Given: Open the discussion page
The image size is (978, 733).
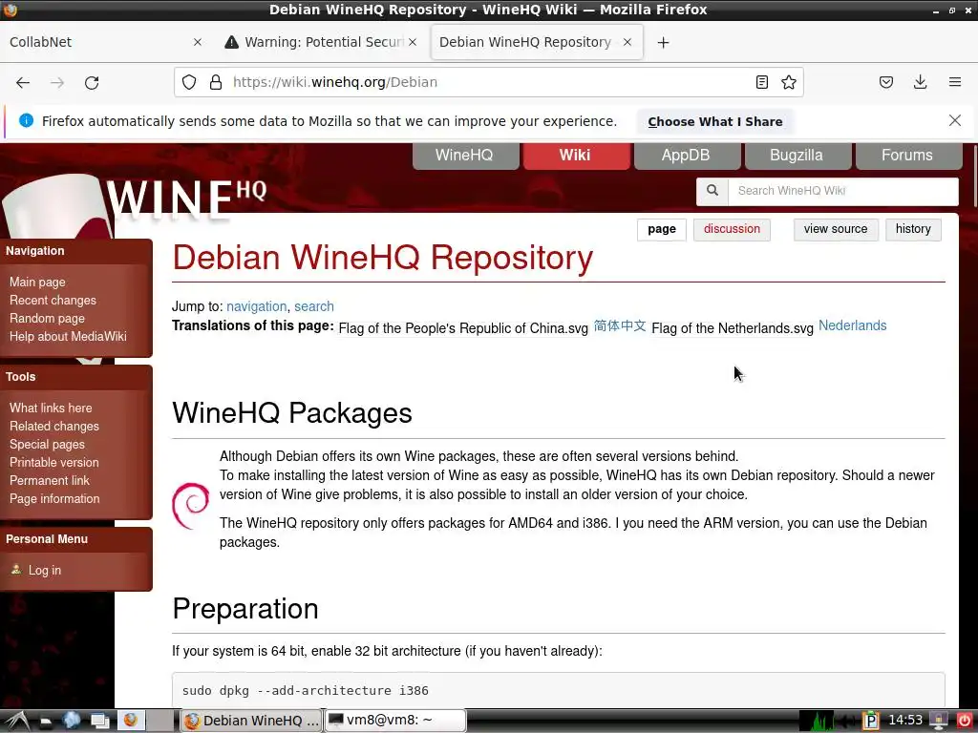Looking at the screenshot, I should click(x=732, y=229).
